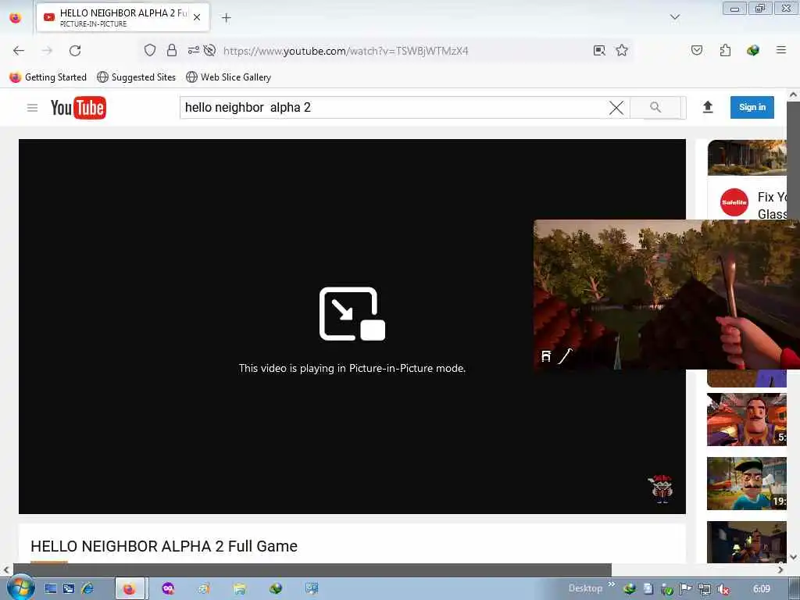Click the Show desktop quick launch icon
The image size is (800, 600).
point(51,589)
